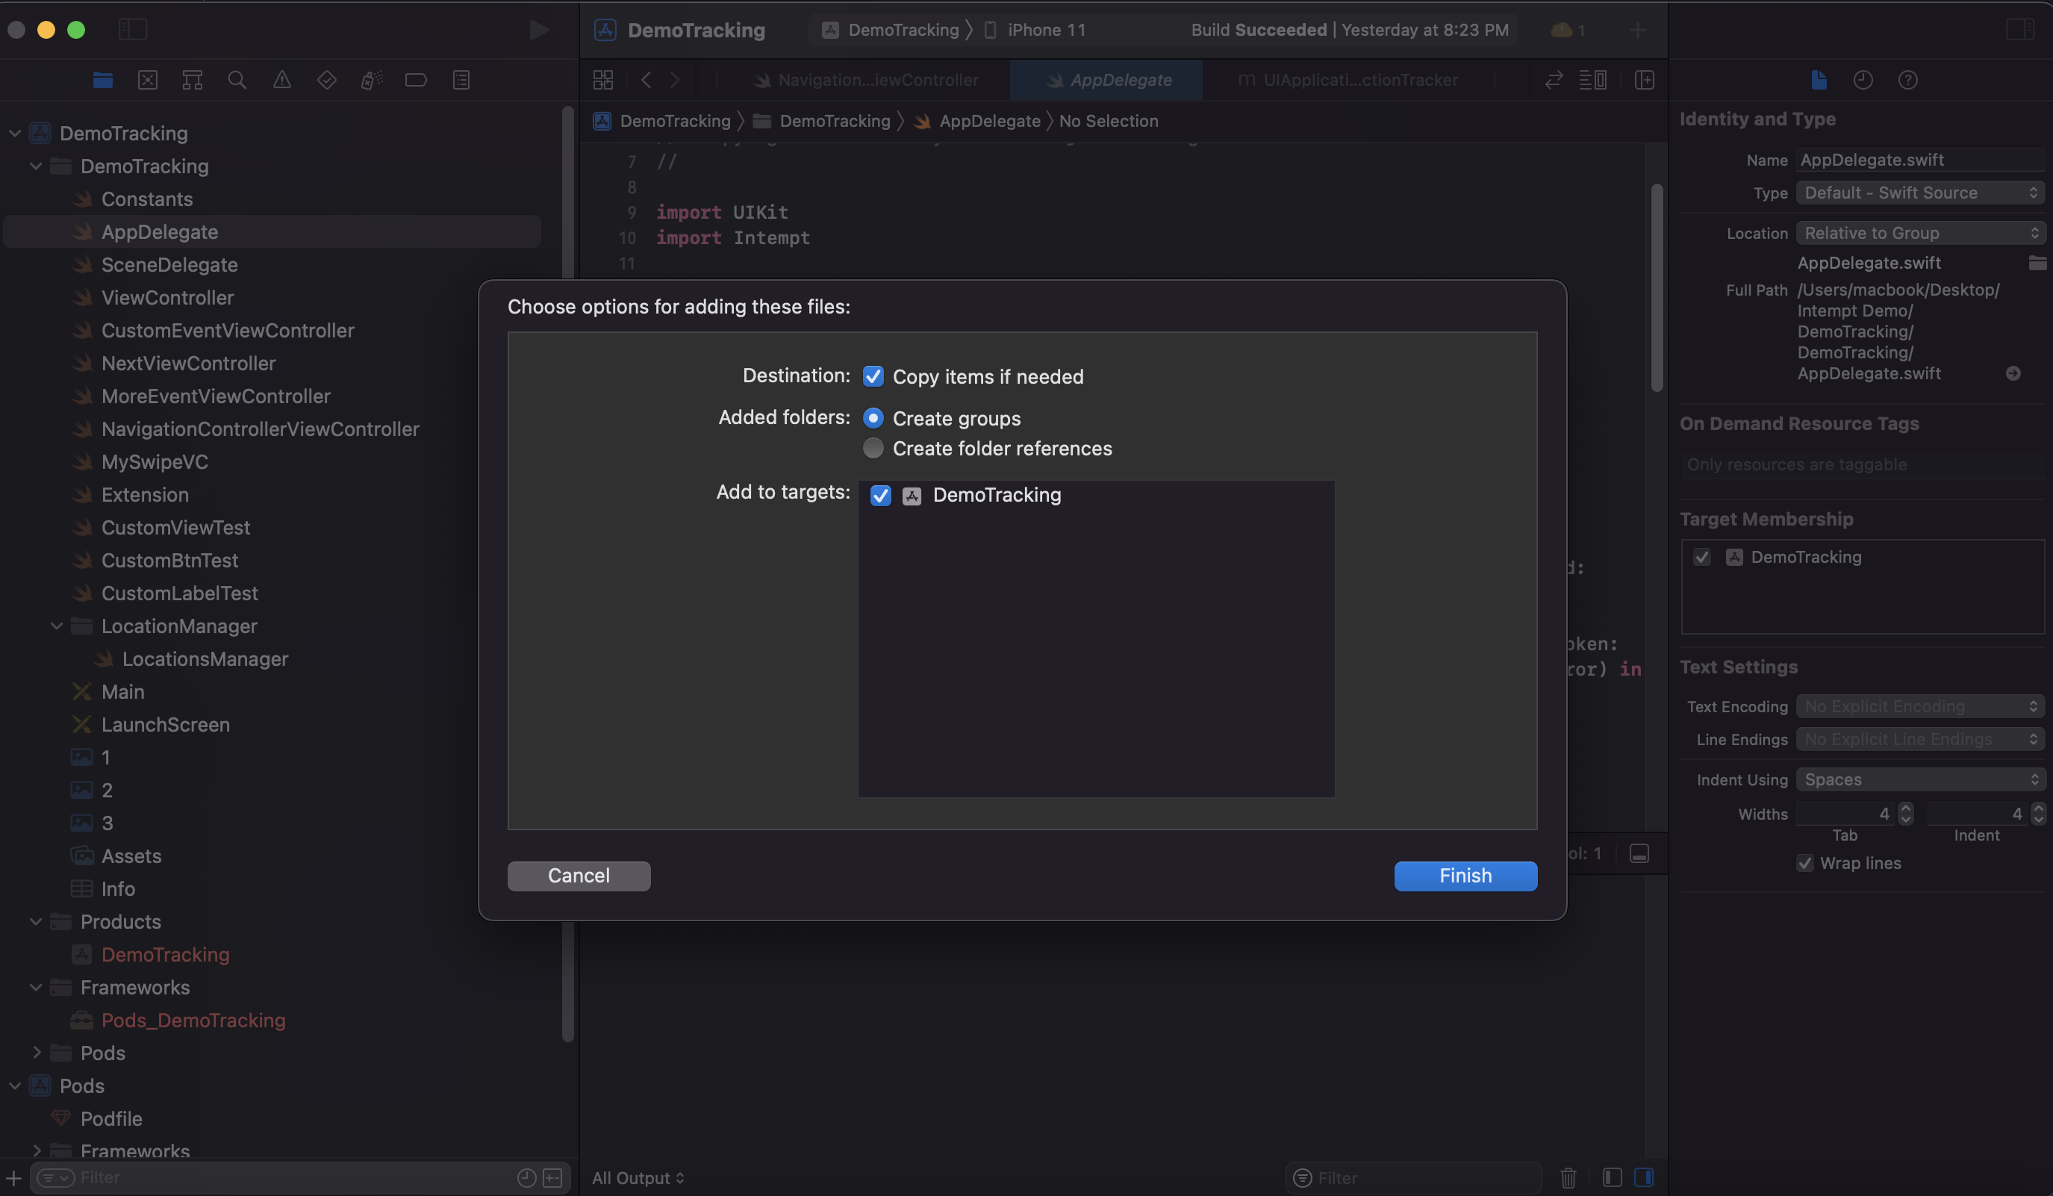Open the issues warning indicator in toolbar
This screenshot has width=2053, height=1196.
tap(1568, 30)
